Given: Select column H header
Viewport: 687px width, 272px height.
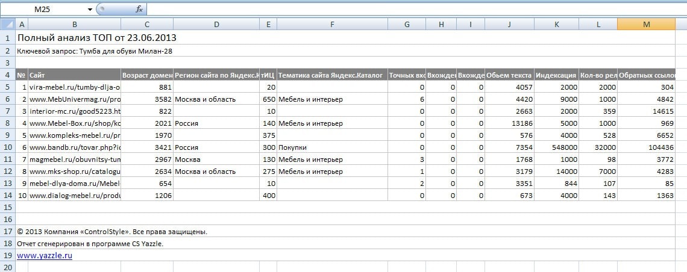Looking at the screenshot, I should click(441, 25).
